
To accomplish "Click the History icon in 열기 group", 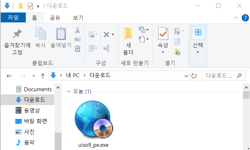I will (177, 52).
